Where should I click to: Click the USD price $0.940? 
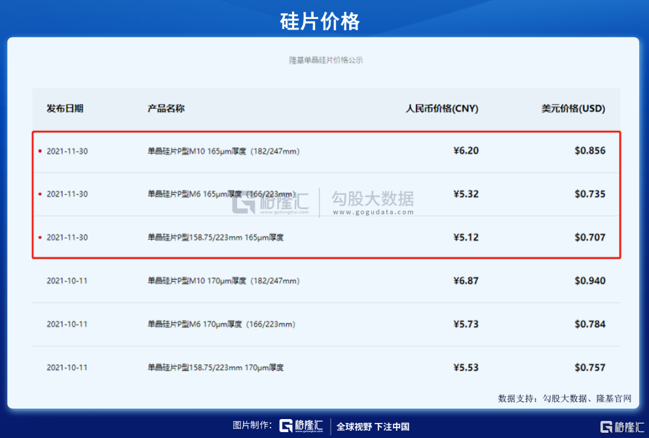click(x=590, y=281)
